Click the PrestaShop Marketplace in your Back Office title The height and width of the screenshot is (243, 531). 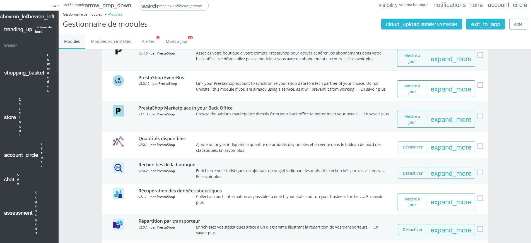185,108
